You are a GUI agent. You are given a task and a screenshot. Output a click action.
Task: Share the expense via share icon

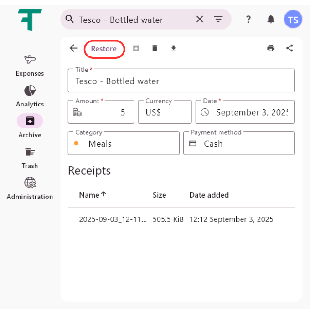pos(289,48)
